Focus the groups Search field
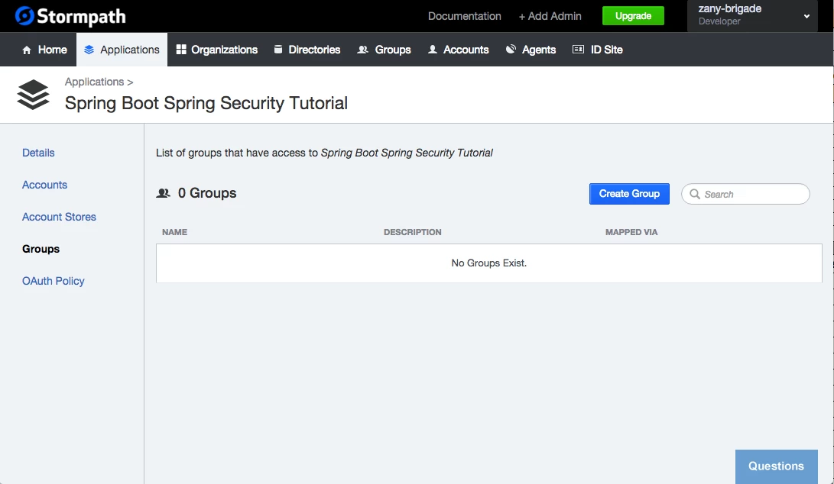The image size is (834, 484). pos(745,194)
